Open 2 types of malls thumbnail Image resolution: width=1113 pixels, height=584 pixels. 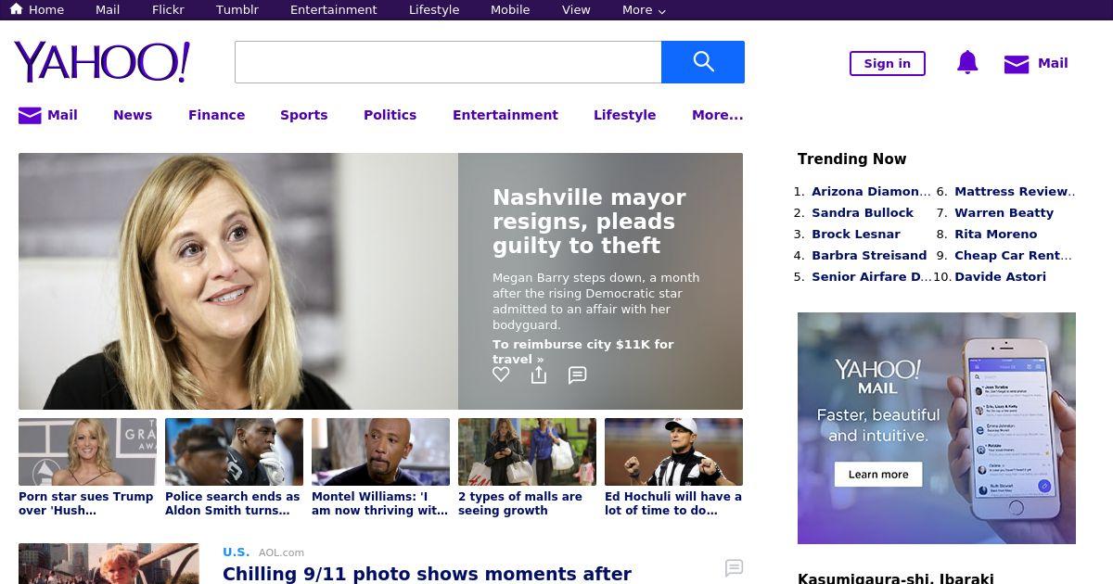[x=527, y=451]
